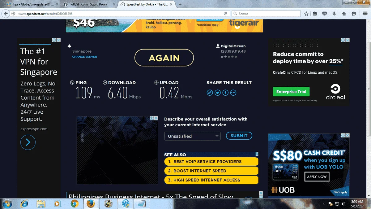Launch Internet Explorer from taskbar
Screen dimensions: 371x209
[24, 203]
